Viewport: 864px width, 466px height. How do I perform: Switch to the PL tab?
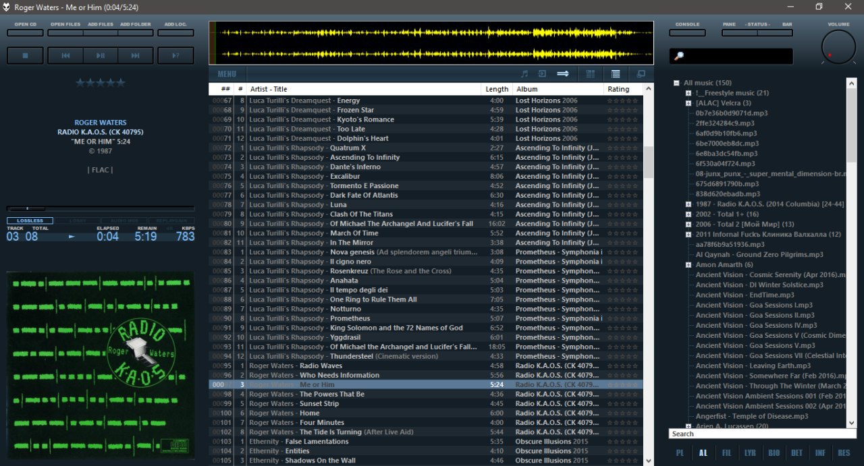(680, 453)
